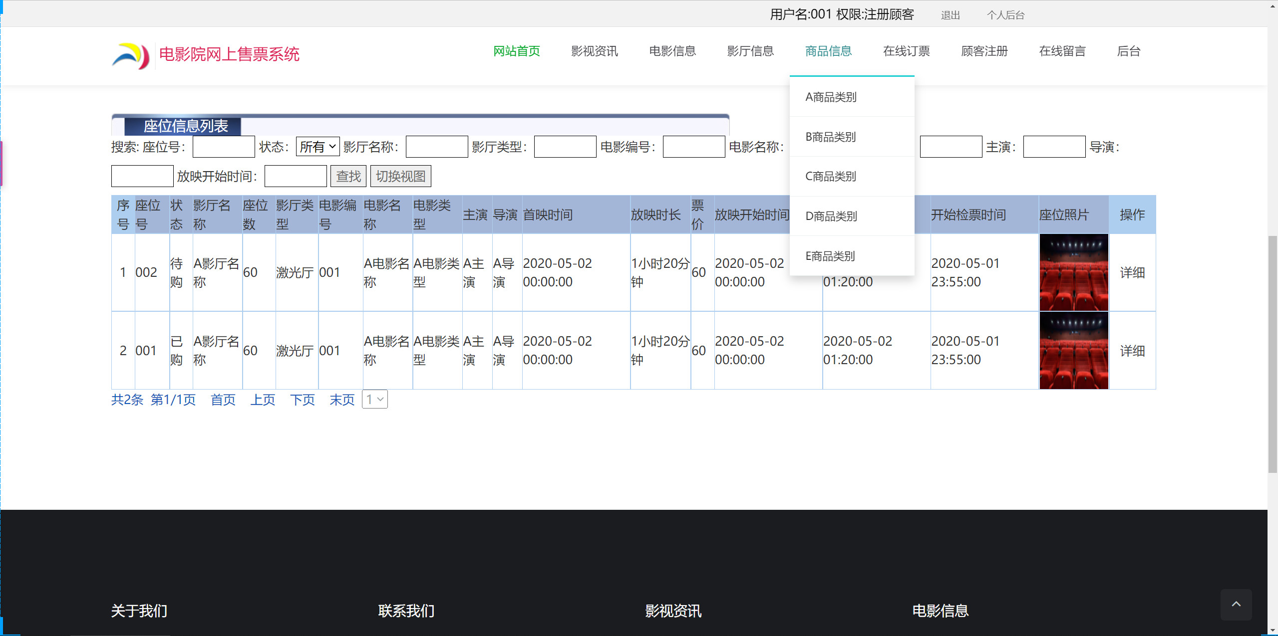This screenshot has height=636, width=1278.
Task: Choose C商品类别 in the product submenu
Action: coord(831,177)
